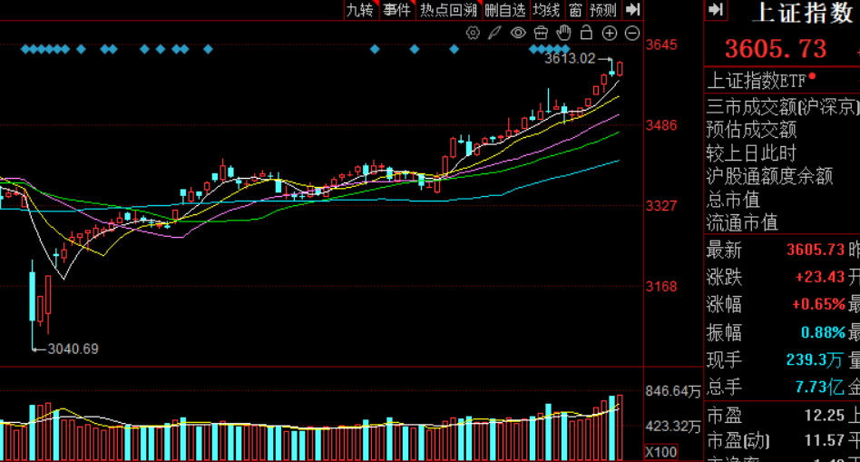Image resolution: width=860 pixels, height=462 pixels.
Task: Open the 预测 forecast button
Action: [602, 10]
